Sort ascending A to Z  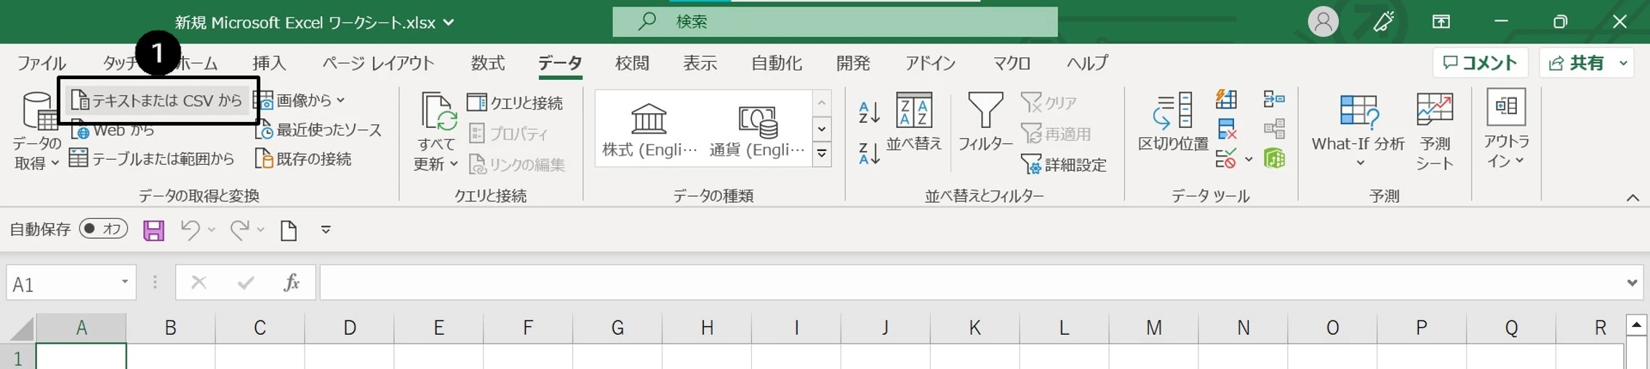(x=869, y=112)
